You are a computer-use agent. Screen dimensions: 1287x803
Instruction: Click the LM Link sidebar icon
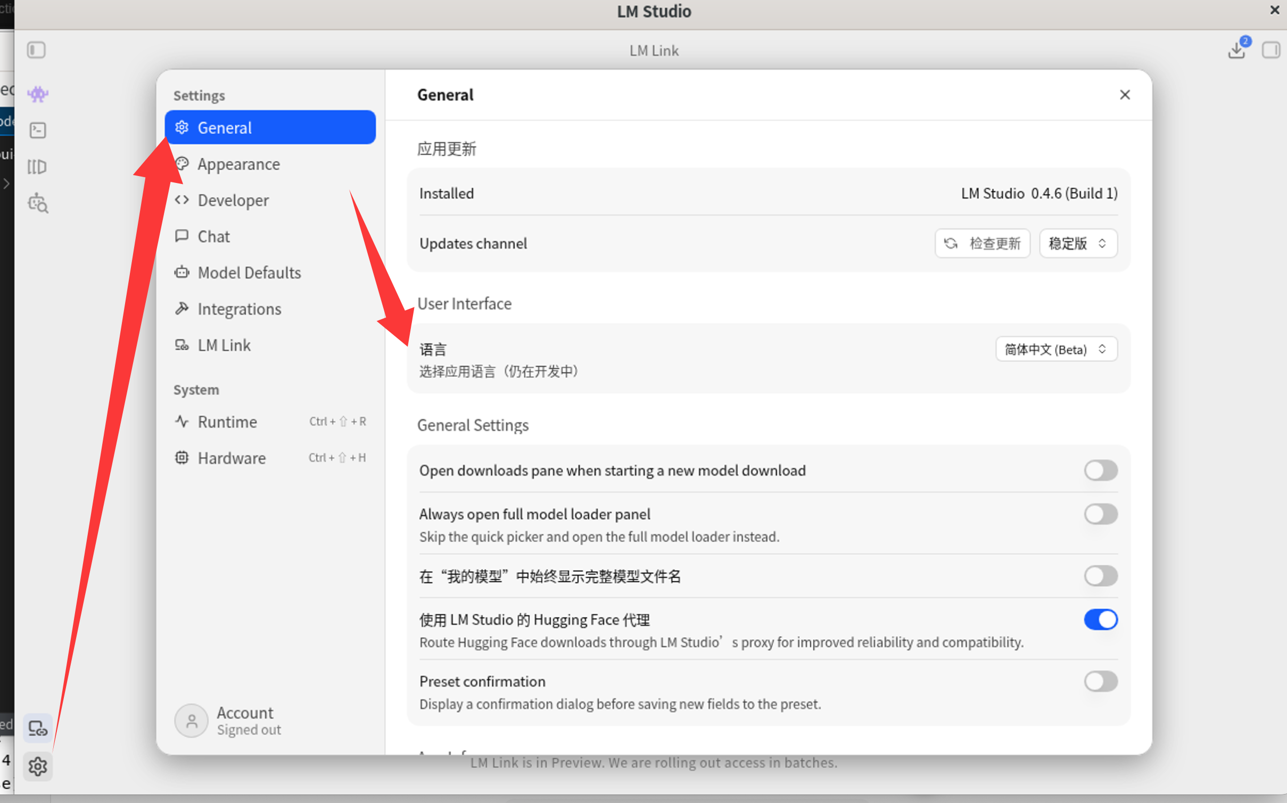click(38, 728)
